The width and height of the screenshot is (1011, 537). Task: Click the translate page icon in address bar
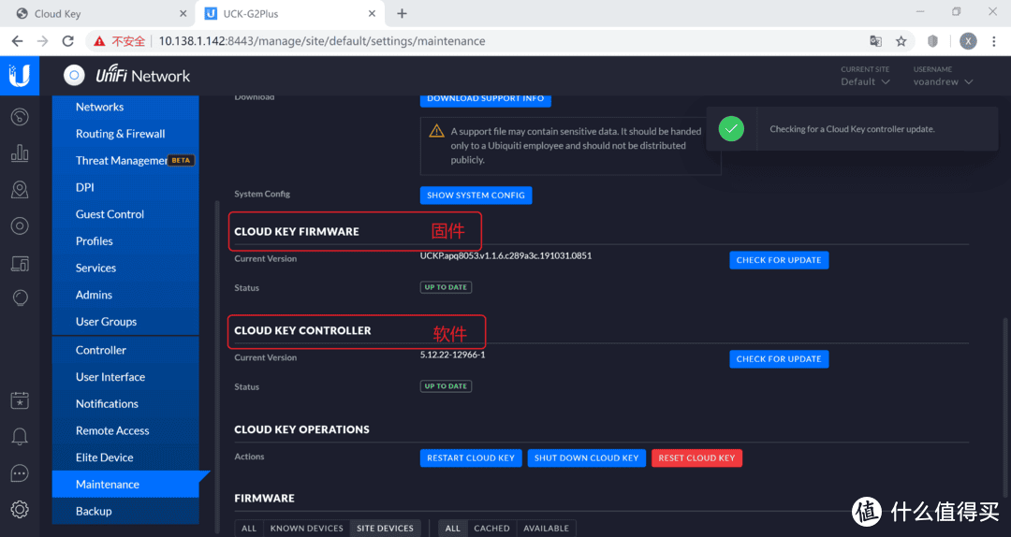click(x=875, y=41)
